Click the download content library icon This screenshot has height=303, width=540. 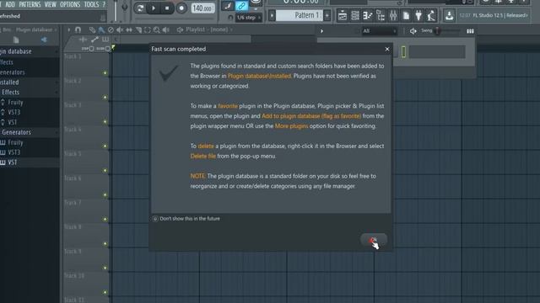(x=449, y=15)
